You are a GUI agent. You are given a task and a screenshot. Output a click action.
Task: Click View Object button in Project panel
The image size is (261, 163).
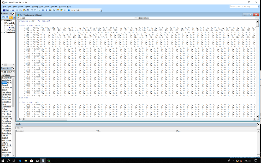[7, 17]
